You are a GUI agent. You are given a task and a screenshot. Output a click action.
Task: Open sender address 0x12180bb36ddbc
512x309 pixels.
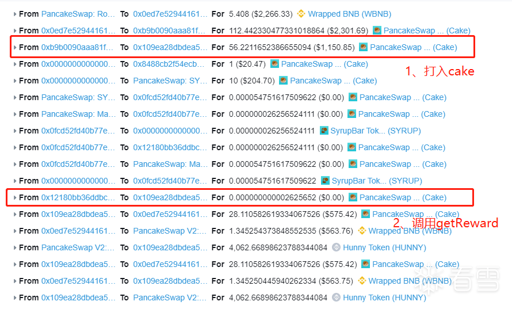[x=78, y=197]
